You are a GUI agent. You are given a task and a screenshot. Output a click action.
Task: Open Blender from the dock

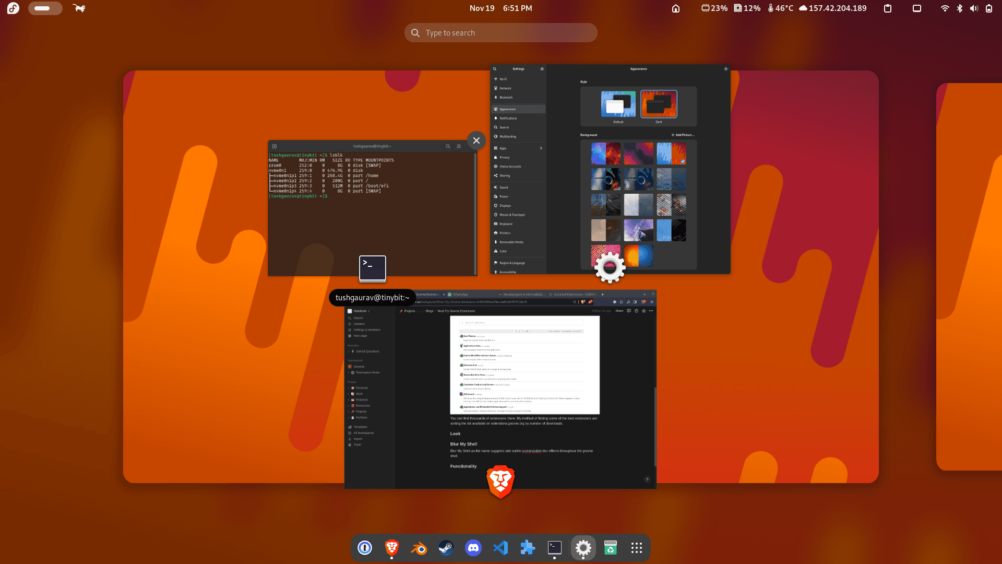click(x=419, y=548)
